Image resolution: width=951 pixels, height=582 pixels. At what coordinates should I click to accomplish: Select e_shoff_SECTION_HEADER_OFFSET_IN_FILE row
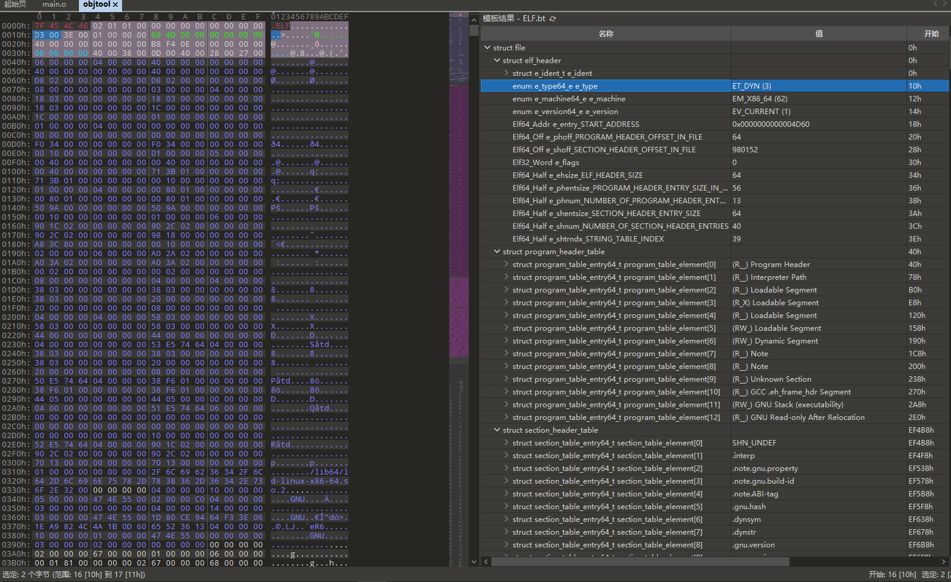click(715, 150)
